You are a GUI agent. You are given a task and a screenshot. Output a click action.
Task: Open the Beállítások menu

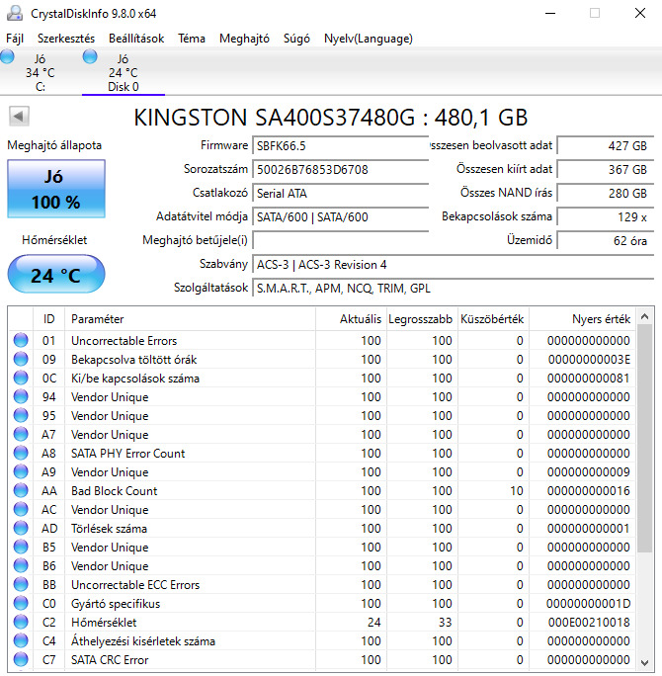point(136,39)
